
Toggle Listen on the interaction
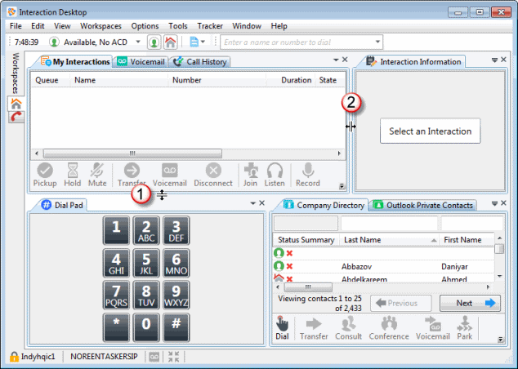275,174
